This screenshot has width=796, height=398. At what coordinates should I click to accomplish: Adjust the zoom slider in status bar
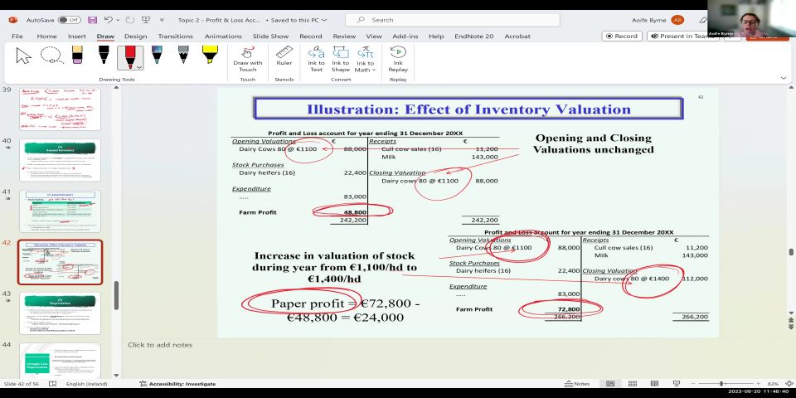[721, 384]
